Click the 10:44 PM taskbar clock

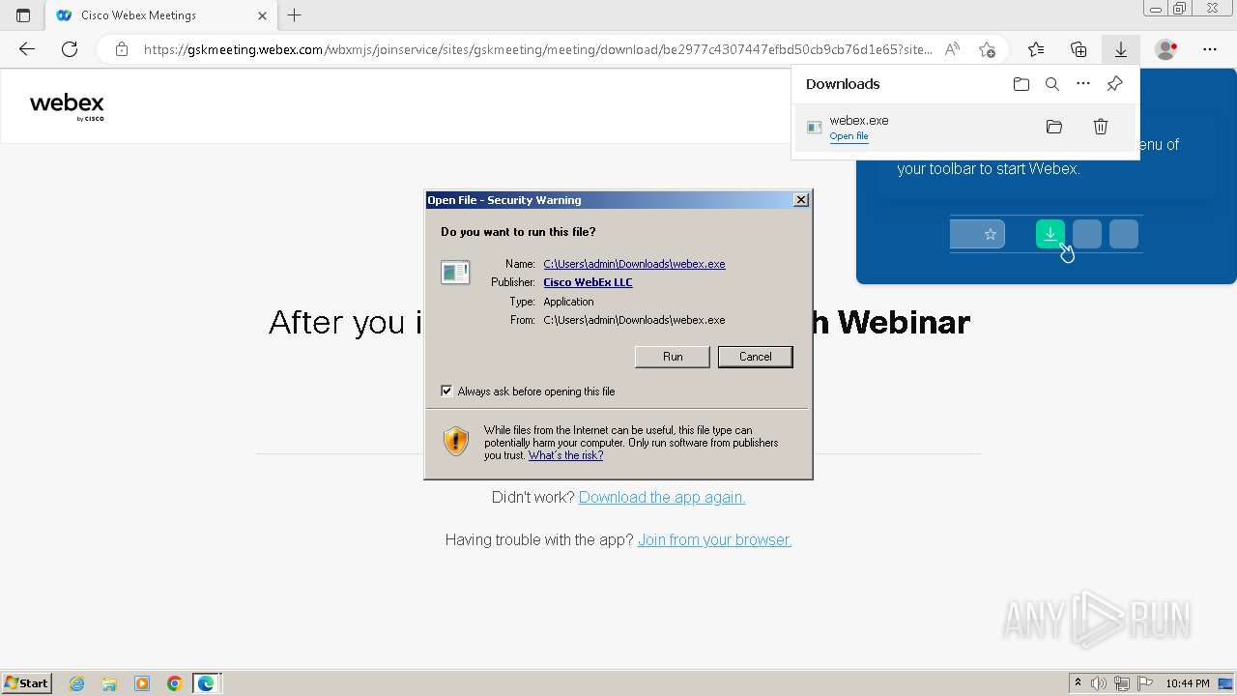pyautogui.click(x=1188, y=683)
